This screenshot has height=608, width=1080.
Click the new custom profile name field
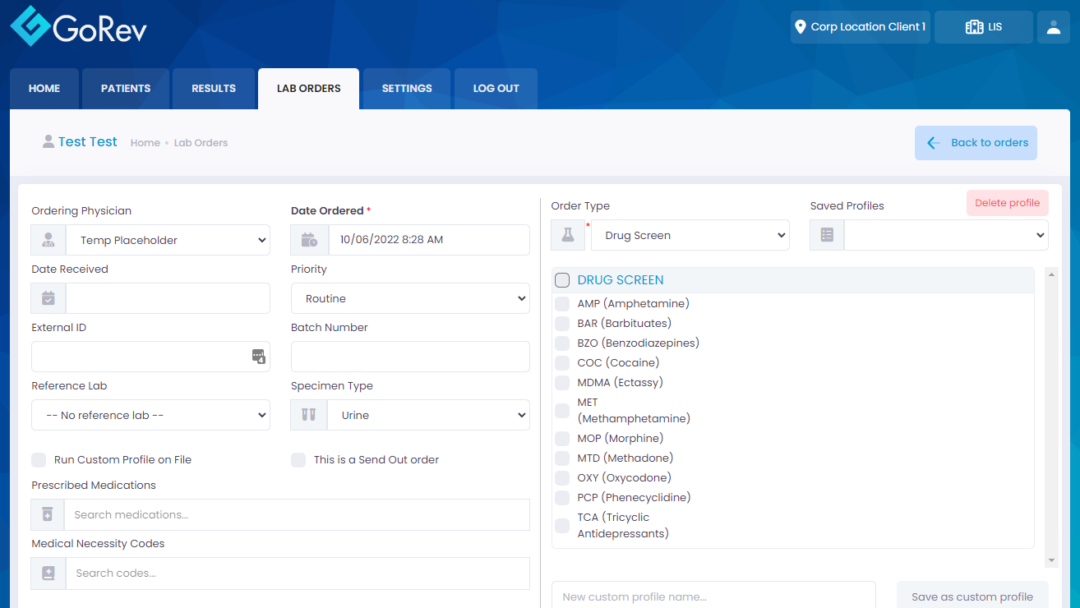click(x=713, y=596)
